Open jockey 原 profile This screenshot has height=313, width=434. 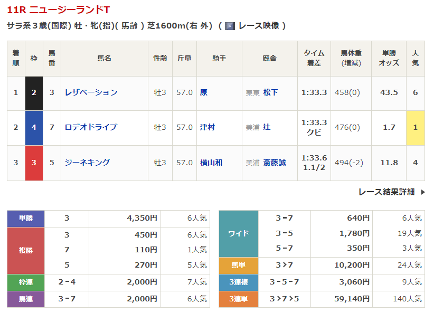coord(204,92)
